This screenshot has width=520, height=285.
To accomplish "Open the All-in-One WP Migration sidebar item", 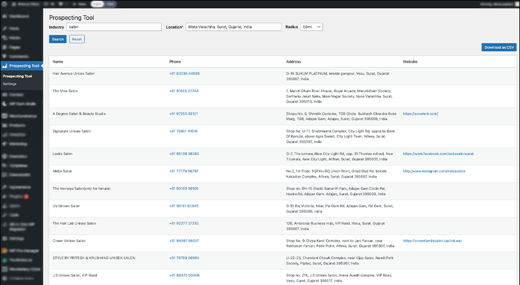I will (x=21, y=226).
